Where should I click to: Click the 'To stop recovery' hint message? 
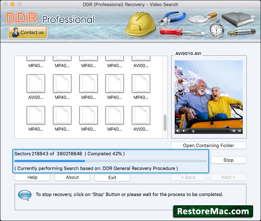coord(129,195)
